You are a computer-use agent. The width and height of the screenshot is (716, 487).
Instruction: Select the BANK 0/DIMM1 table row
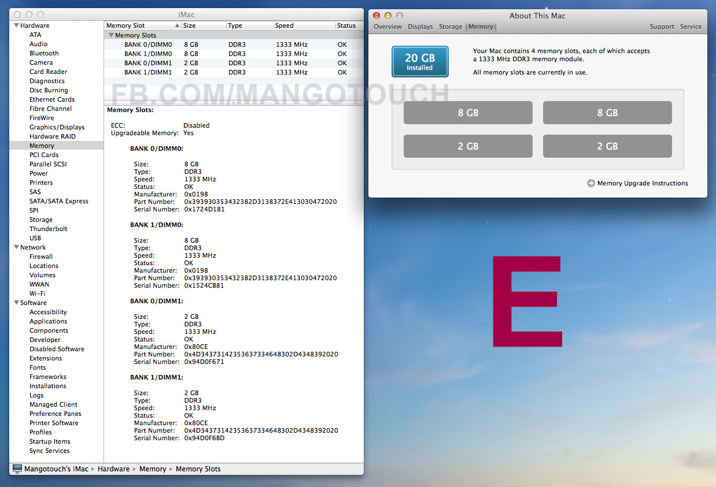coord(234,63)
